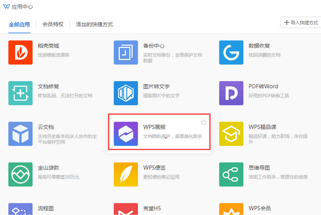Click the WPS精品课 title text
This screenshot has height=215, width=321.
pos(262,127)
